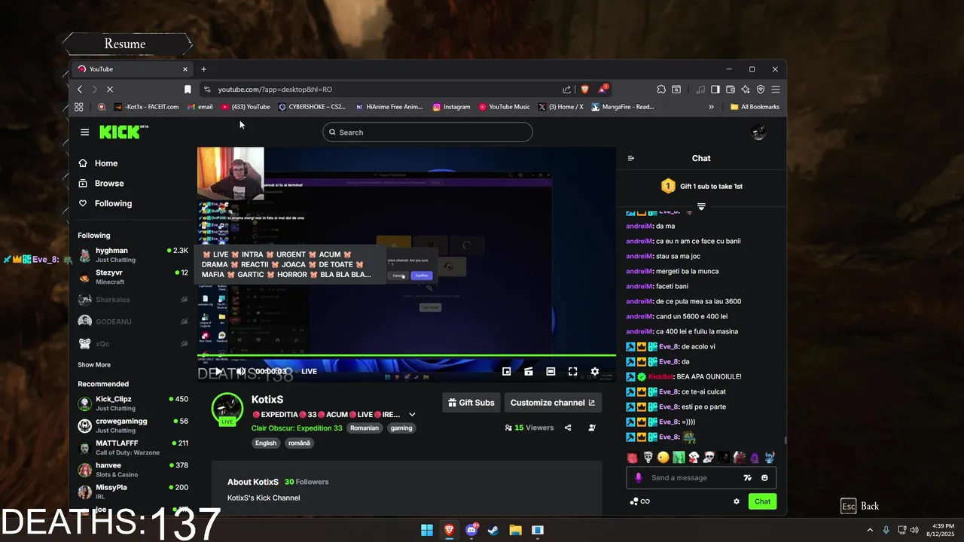Open the chat translate icon
The height and width of the screenshot is (542, 964).
coord(747,478)
